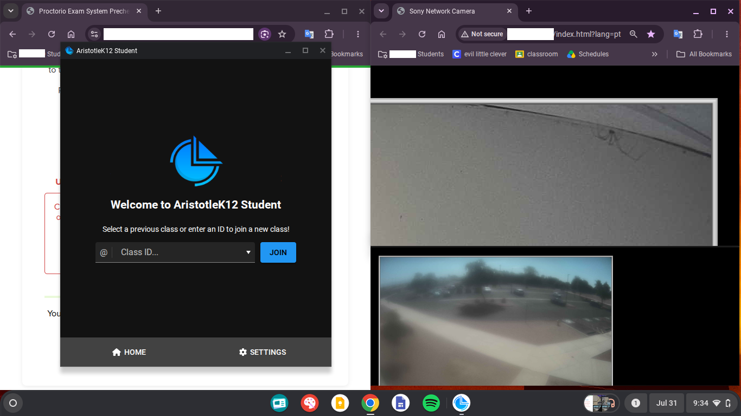Open tab search in the Sony Camera window

[381, 11]
